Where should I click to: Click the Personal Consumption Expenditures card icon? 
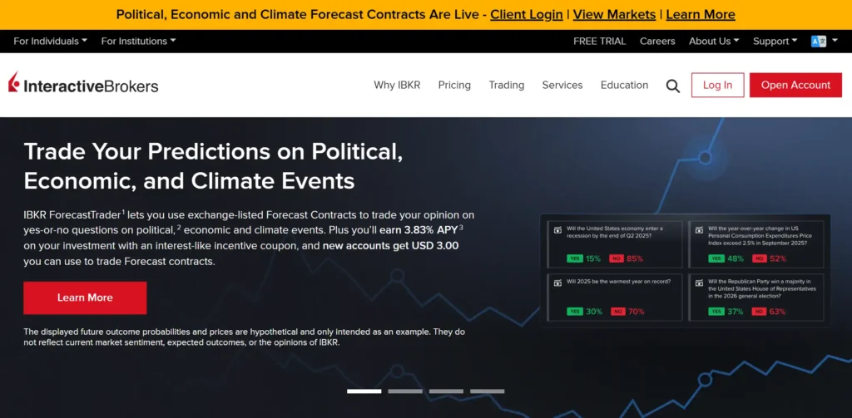click(699, 230)
